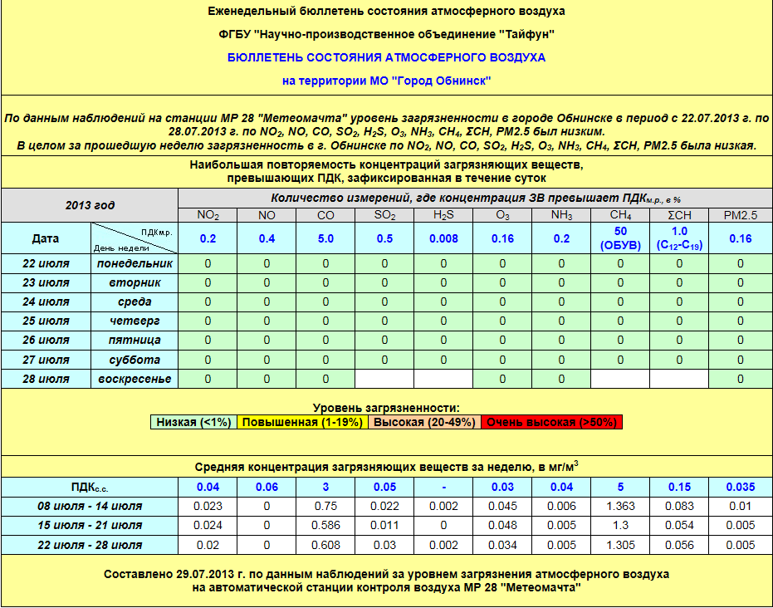Viewport: 773px width, 608px height.
Task: Click the NO2 column header
Action: tap(208, 215)
